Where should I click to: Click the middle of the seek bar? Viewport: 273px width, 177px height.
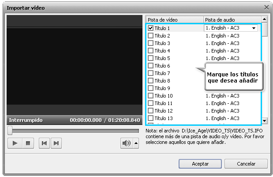click(74, 131)
